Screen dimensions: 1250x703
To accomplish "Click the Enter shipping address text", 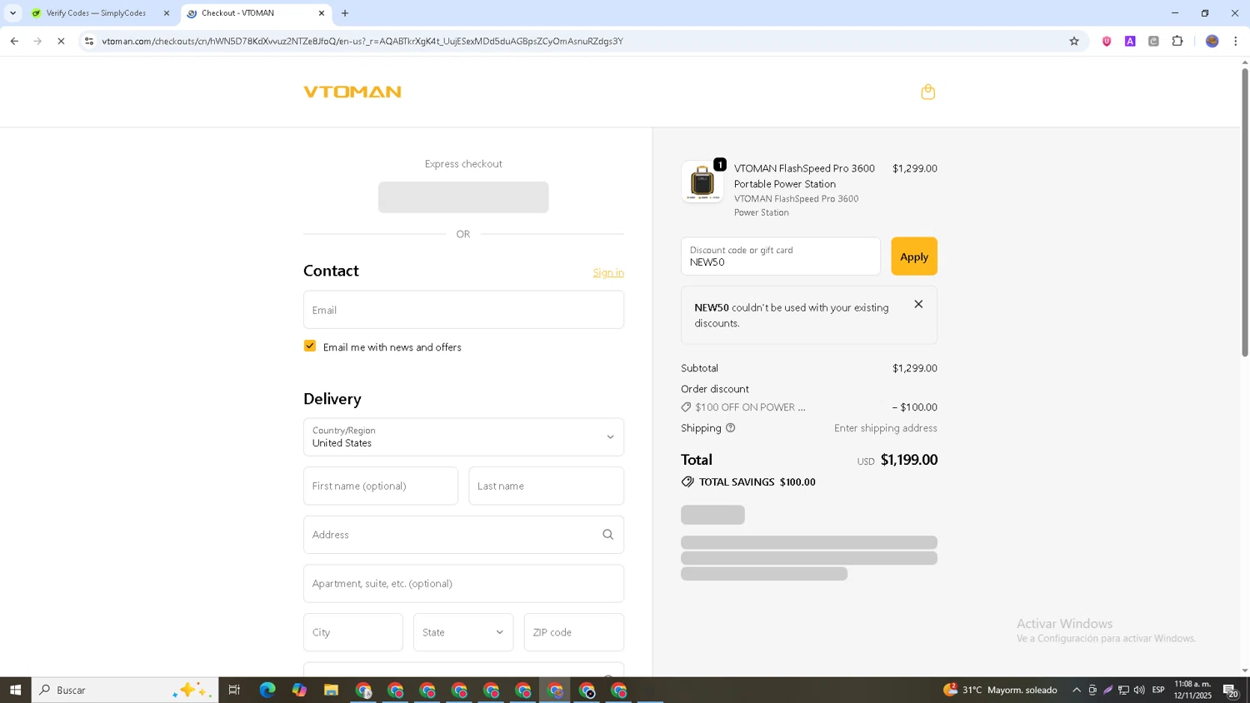I will 886,428.
